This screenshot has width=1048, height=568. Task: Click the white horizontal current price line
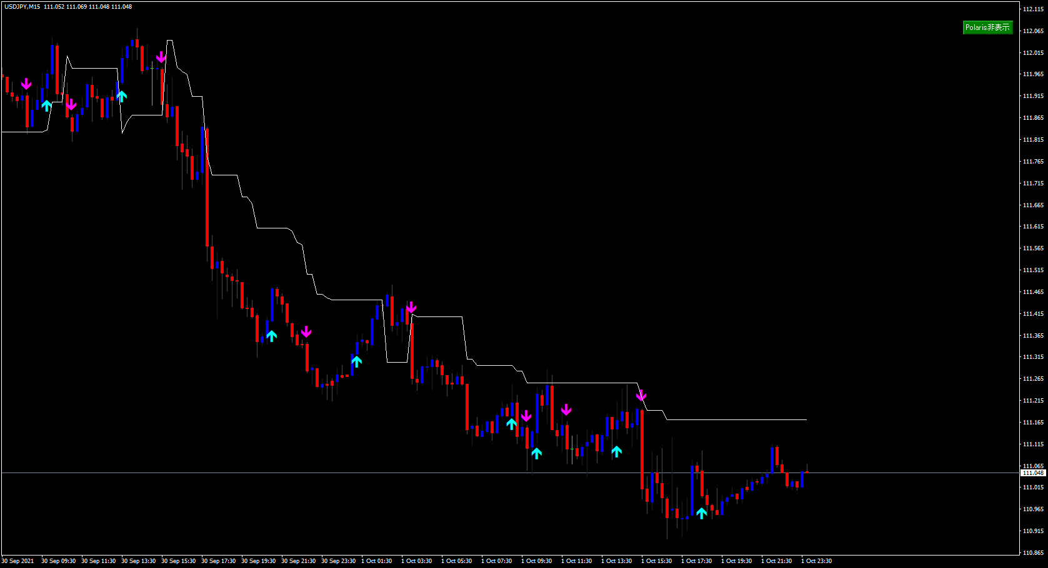[x=510, y=473]
